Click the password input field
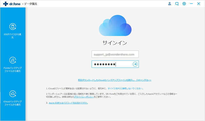This screenshot has height=121, width=205. [115, 64]
